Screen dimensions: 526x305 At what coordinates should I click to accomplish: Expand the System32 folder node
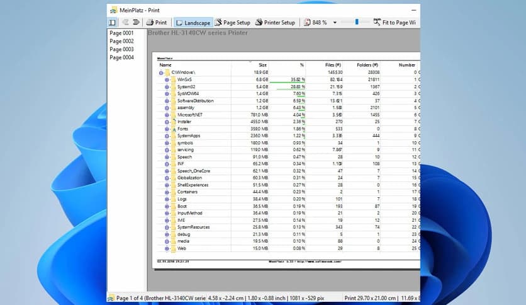[167, 87]
